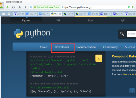
Task: Go back with the green arrow button
Action: [x=8, y=7]
